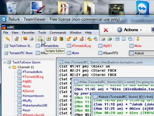Screen dimensions: 154x116
Task: Activate the #Jakob channel window title bar
Action: (123, 97)
